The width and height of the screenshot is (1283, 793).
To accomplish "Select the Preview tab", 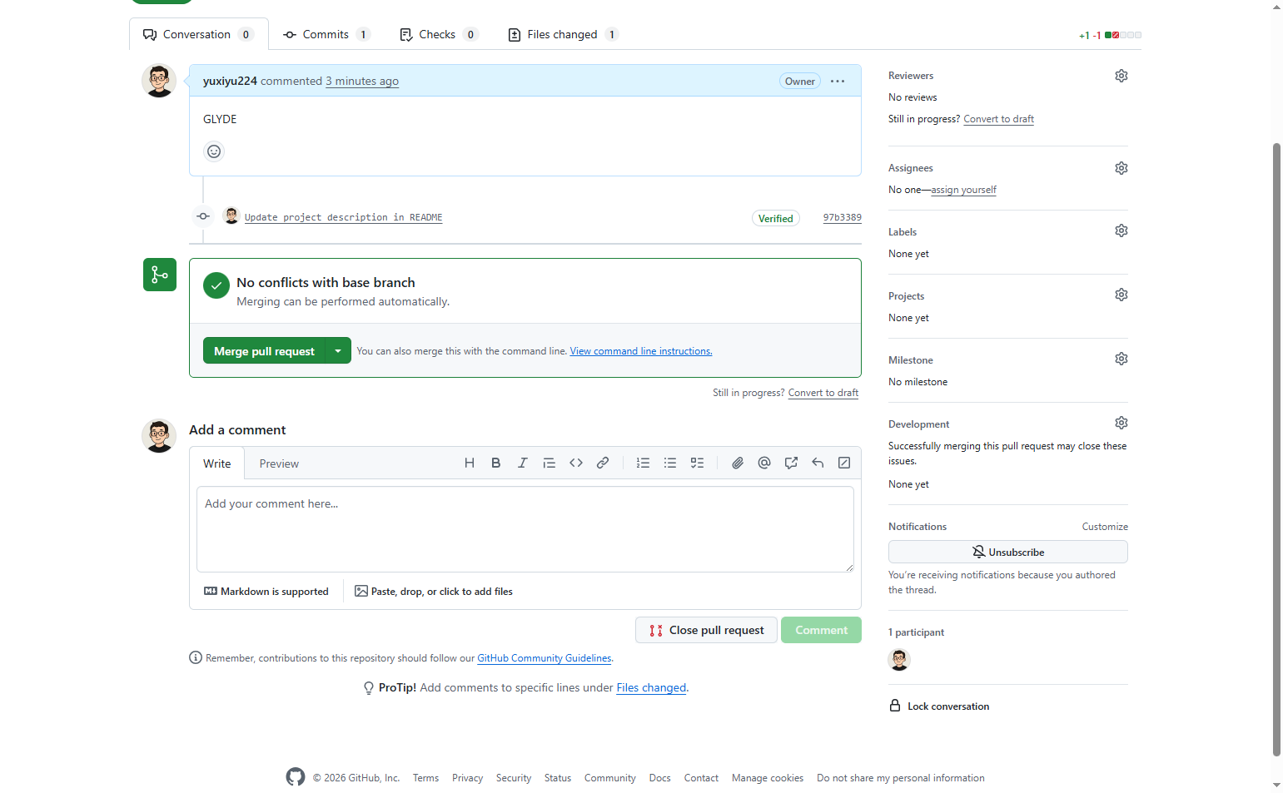I will coord(279,463).
